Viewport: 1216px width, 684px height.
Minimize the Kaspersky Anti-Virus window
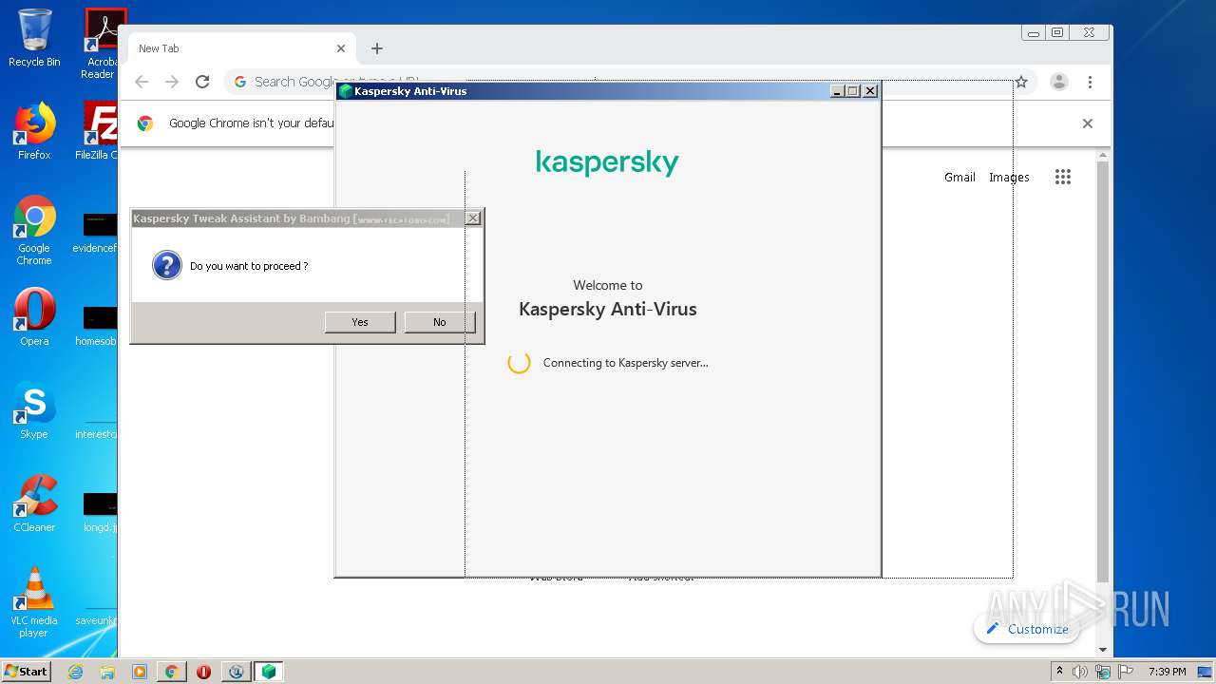click(x=837, y=91)
